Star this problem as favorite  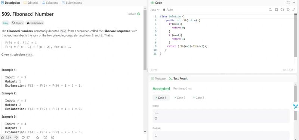(x=38, y=137)
